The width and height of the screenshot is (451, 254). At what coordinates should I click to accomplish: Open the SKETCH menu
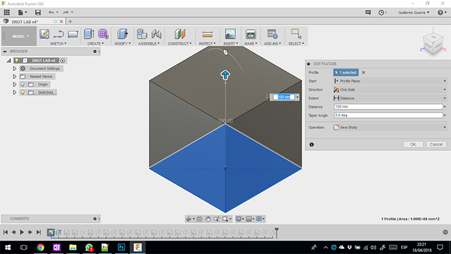click(x=58, y=43)
